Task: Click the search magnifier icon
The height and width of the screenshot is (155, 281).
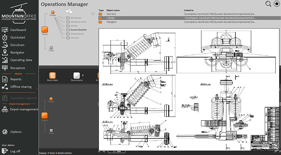Action: 268,4
